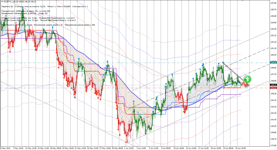Click the '19 Jun 10:05' time axis label

point(216,148)
